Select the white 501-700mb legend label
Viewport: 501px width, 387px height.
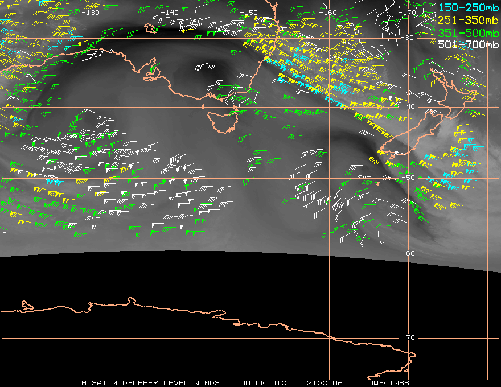[468, 44]
